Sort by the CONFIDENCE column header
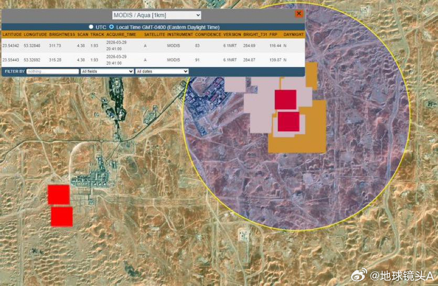 point(208,35)
